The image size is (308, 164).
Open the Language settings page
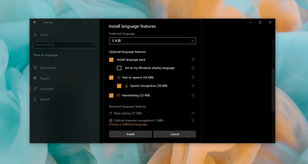46,89
